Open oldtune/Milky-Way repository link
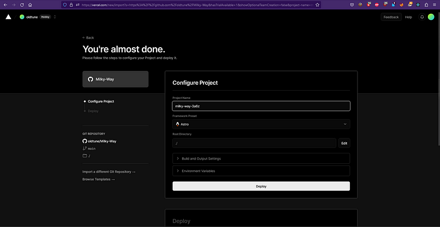Image resolution: width=440 pixels, height=227 pixels. click(x=102, y=141)
